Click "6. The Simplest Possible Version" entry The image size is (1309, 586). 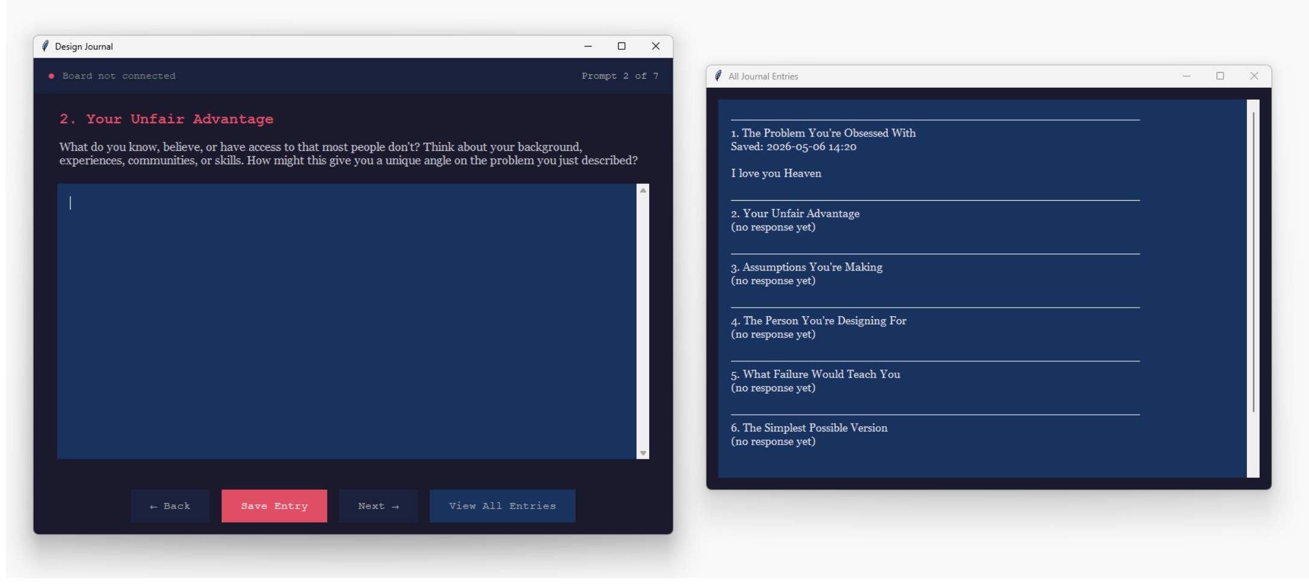point(809,427)
